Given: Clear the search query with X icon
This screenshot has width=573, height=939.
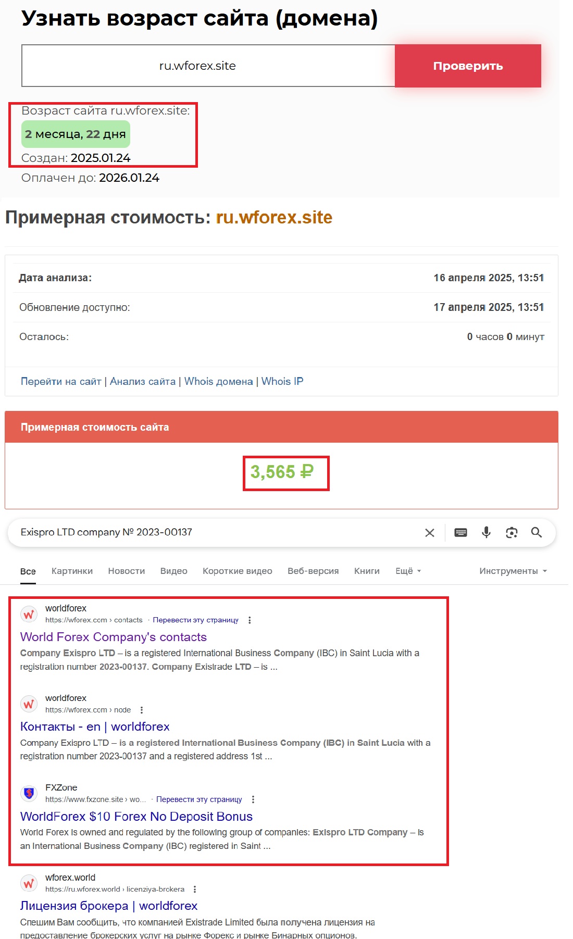Looking at the screenshot, I should [x=430, y=533].
